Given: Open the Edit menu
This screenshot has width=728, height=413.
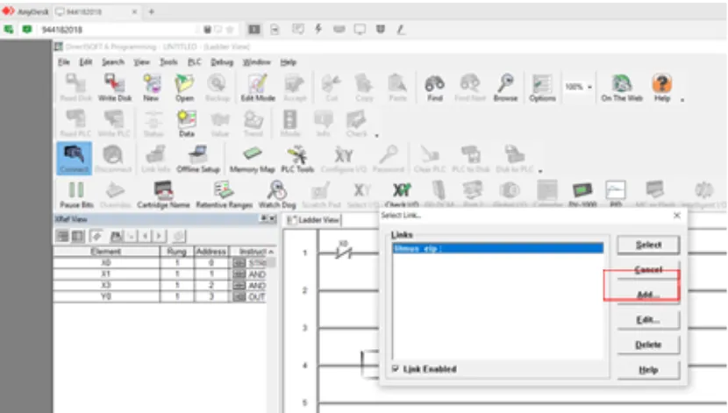Looking at the screenshot, I should (85, 62).
